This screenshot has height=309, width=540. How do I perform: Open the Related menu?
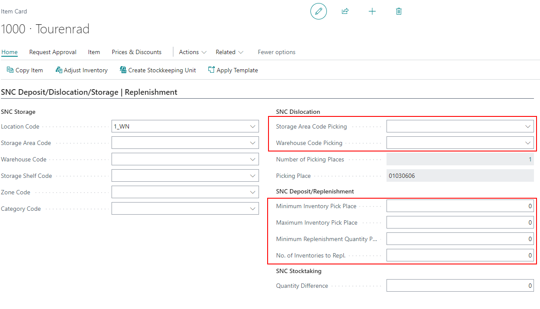point(229,52)
